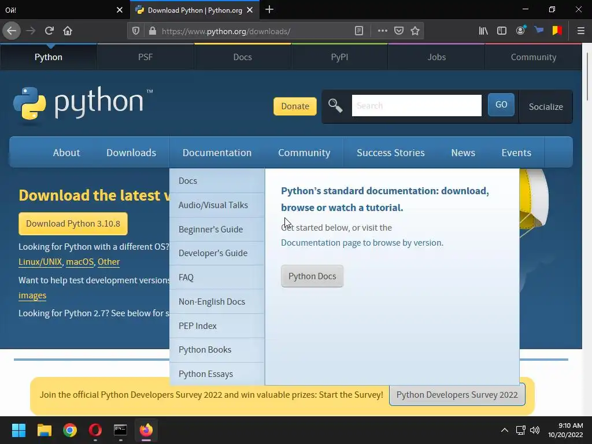Choose Docs in Documentation submenu
Image resolution: width=592 pixels, height=444 pixels.
[217, 181]
